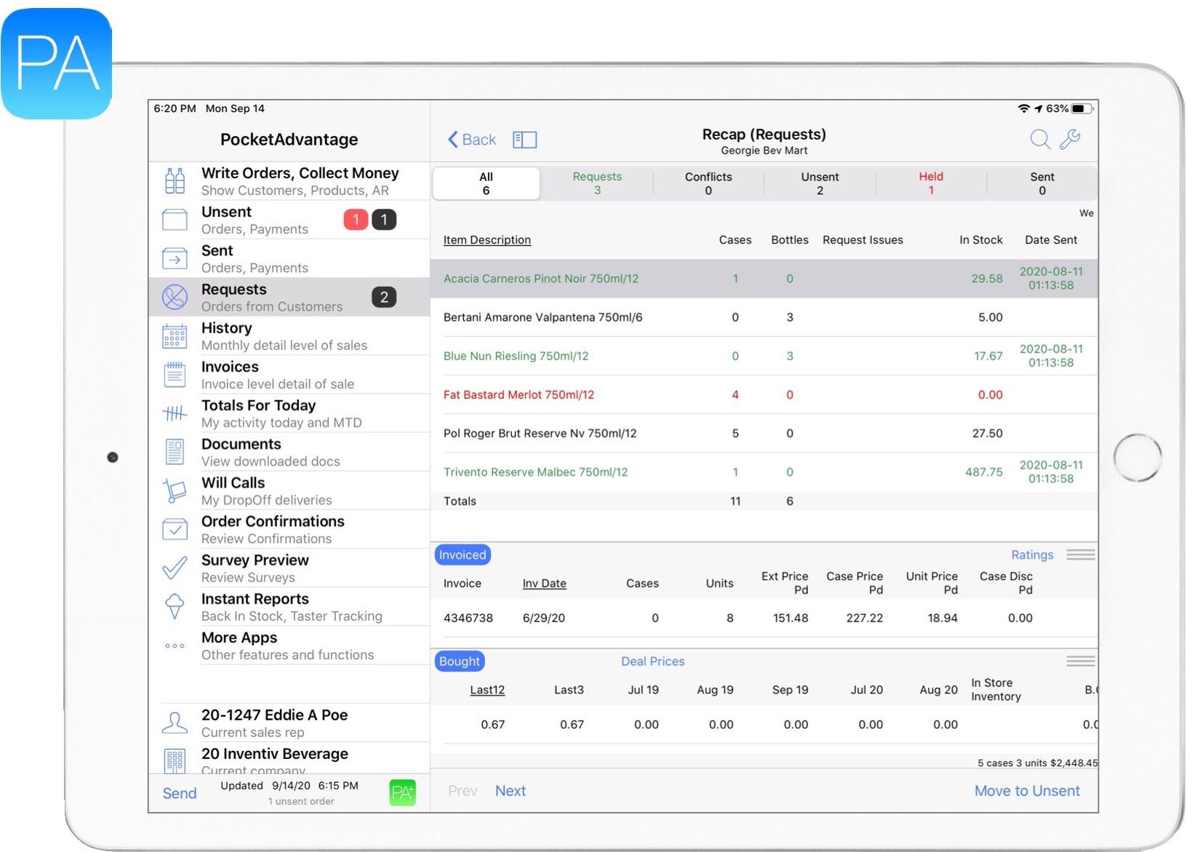Tap the red Unsent badge
This screenshot has width=1197, height=852.
click(x=356, y=220)
